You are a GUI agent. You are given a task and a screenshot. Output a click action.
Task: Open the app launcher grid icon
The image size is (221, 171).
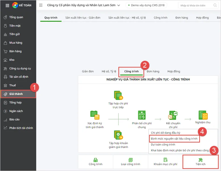(7, 5)
